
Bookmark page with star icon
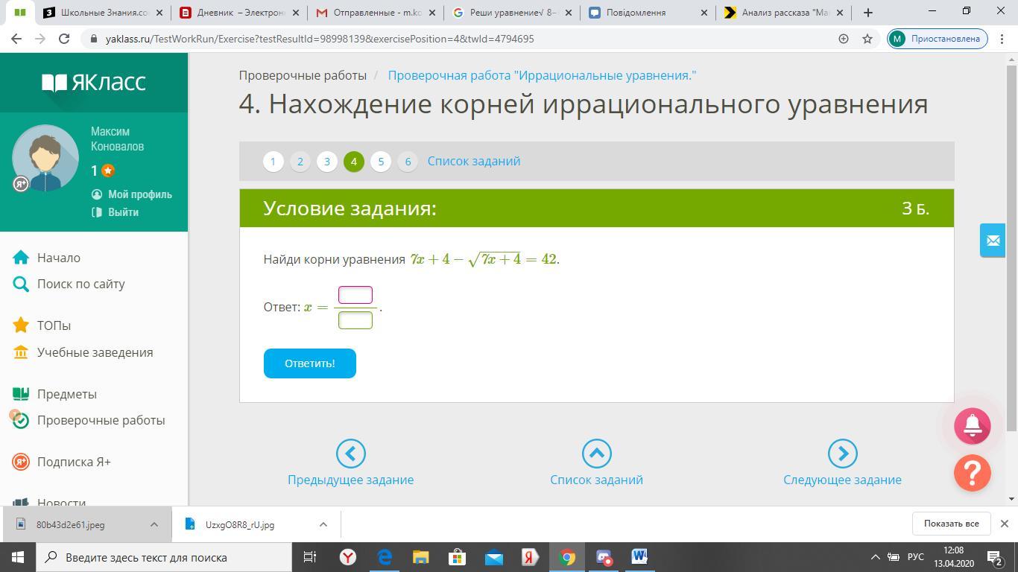(867, 39)
